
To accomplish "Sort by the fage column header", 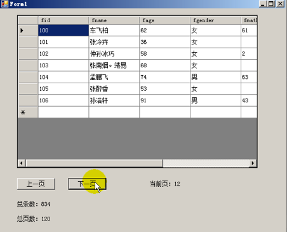I will [164, 20].
